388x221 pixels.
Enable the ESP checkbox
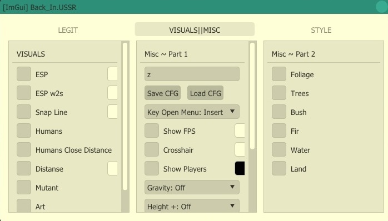(x=24, y=74)
